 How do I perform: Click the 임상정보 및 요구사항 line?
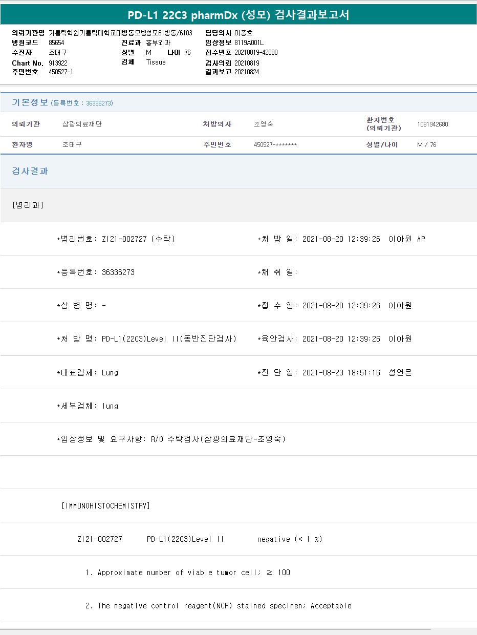coord(171,439)
